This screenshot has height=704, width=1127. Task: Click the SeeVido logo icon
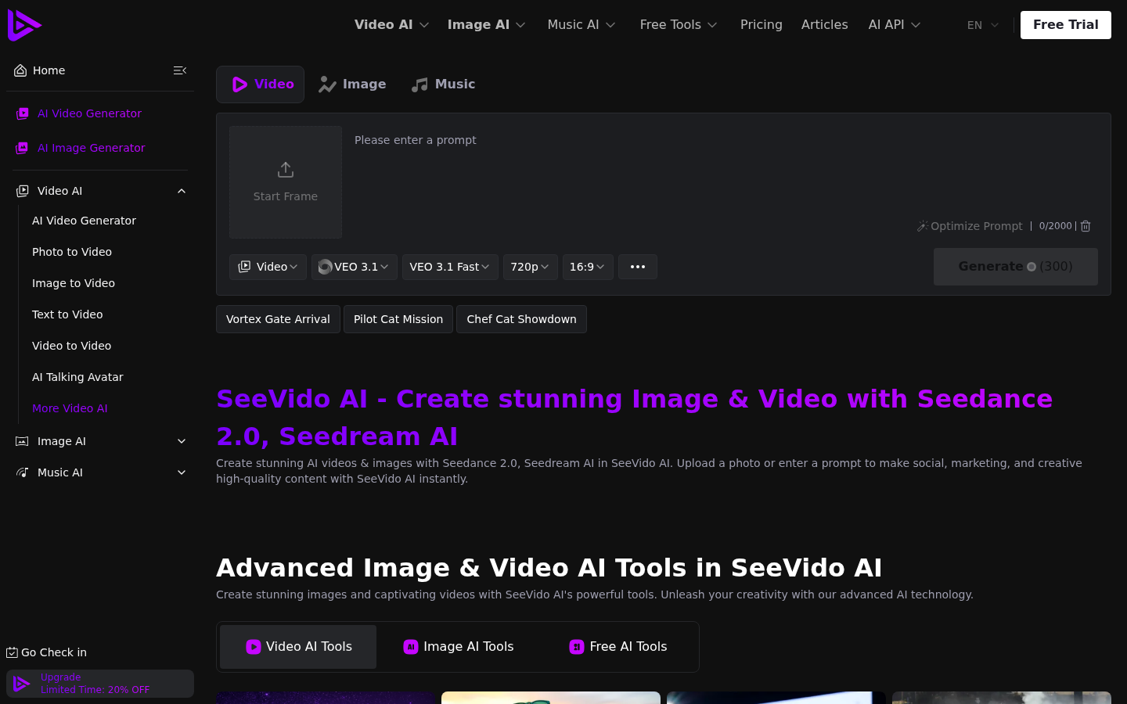24,25
